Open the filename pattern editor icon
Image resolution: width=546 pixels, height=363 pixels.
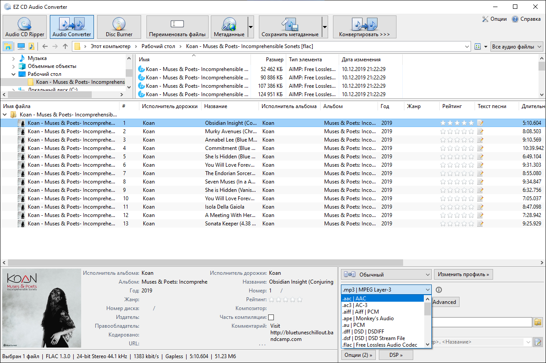coord(538,342)
